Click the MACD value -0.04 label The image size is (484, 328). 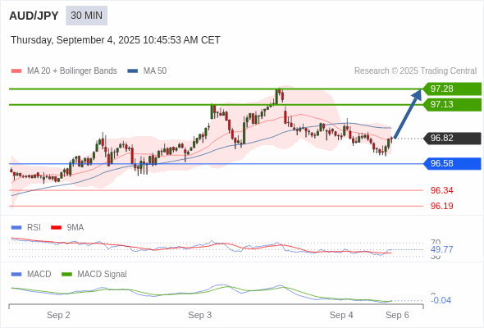(x=441, y=300)
